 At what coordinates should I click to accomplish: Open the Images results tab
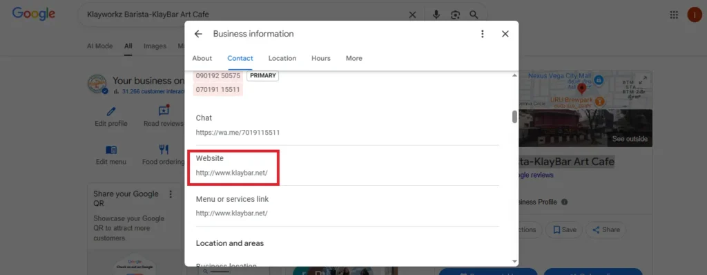tap(155, 46)
